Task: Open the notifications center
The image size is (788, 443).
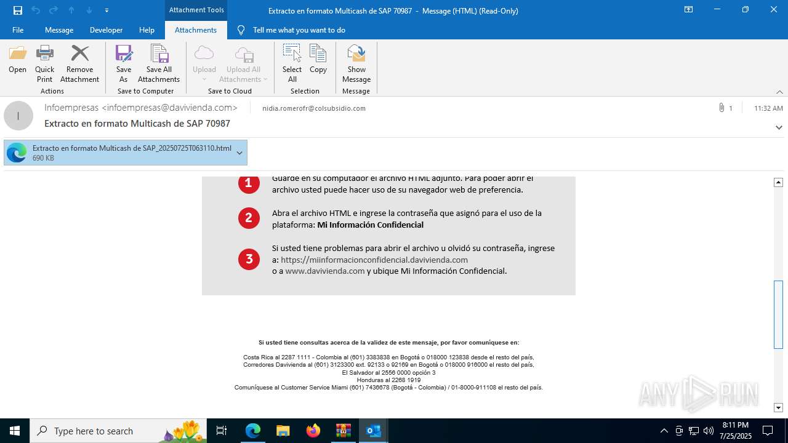Action: click(768, 431)
